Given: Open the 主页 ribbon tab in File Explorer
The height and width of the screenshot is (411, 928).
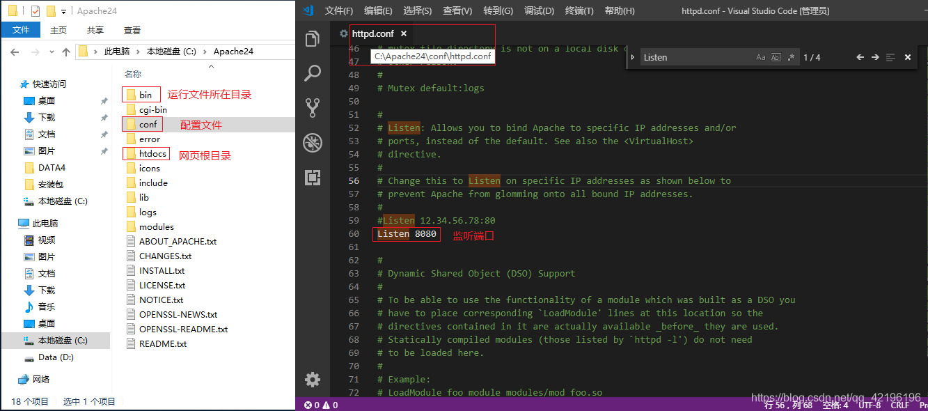Looking at the screenshot, I should (x=58, y=30).
